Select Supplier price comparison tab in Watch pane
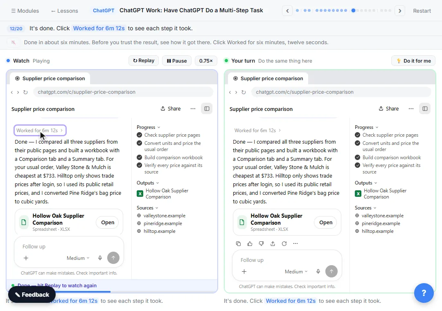The height and width of the screenshot is (311, 442). tap(50, 79)
